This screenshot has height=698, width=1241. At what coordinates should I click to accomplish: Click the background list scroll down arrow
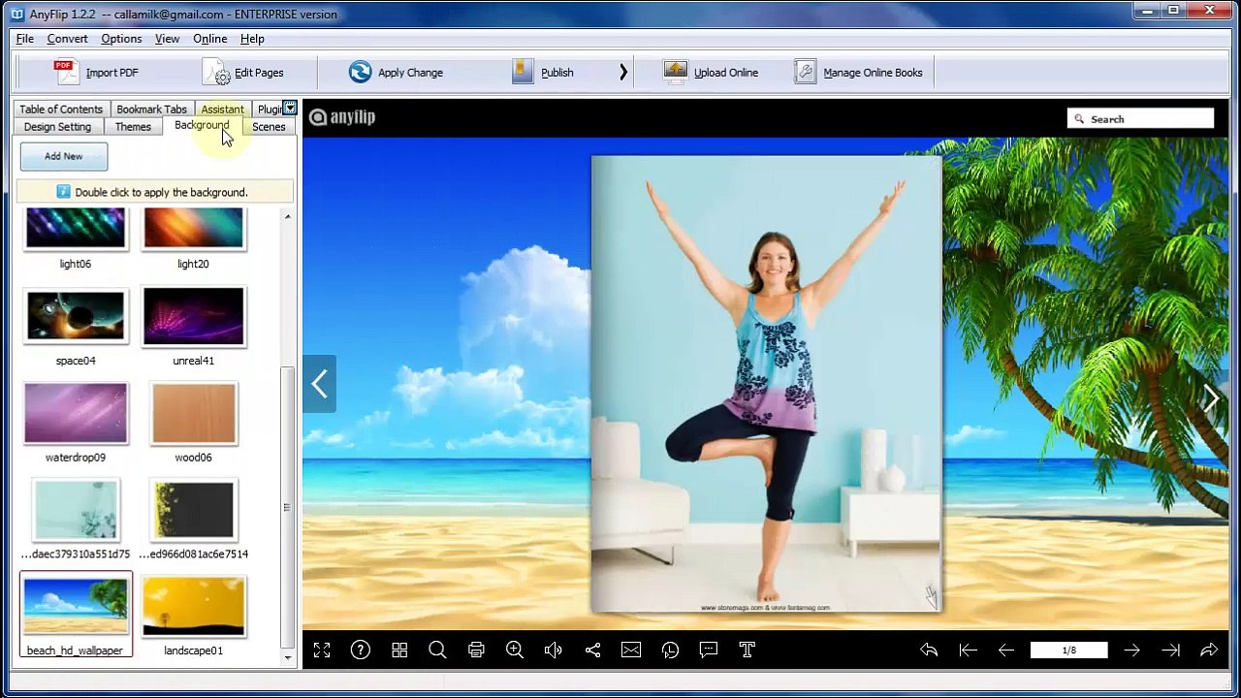pyautogui.click(x=287, y=657)
